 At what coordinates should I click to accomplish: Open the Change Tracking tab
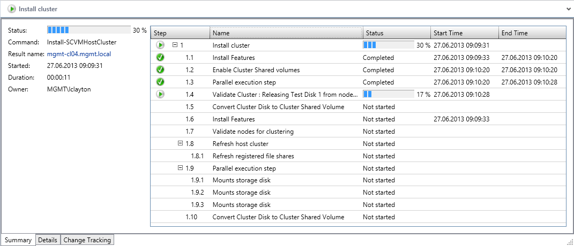click(87, 240)
